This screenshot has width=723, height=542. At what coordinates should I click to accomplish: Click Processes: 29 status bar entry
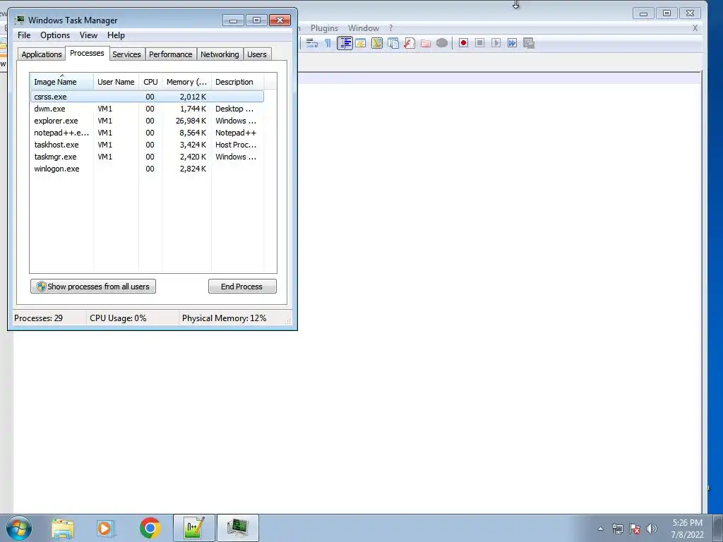coord(38,318)
